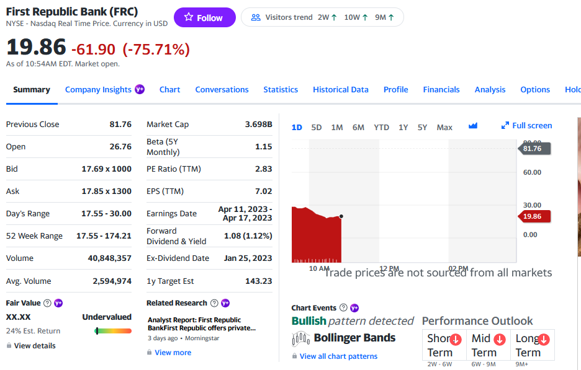Open the Profile tab

coord(396,89)
